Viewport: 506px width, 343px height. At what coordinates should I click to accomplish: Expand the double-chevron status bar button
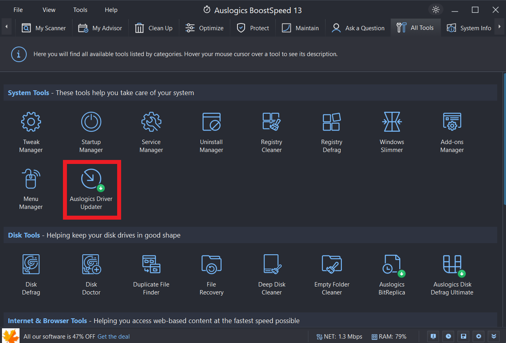(494, 336)
